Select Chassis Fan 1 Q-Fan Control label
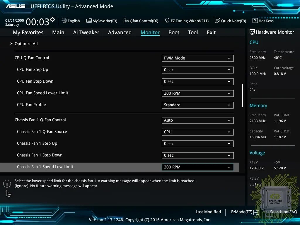The image size is (300, 225). 40,120
